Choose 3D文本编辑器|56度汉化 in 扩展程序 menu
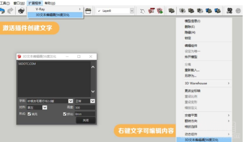 click(55, 15)
